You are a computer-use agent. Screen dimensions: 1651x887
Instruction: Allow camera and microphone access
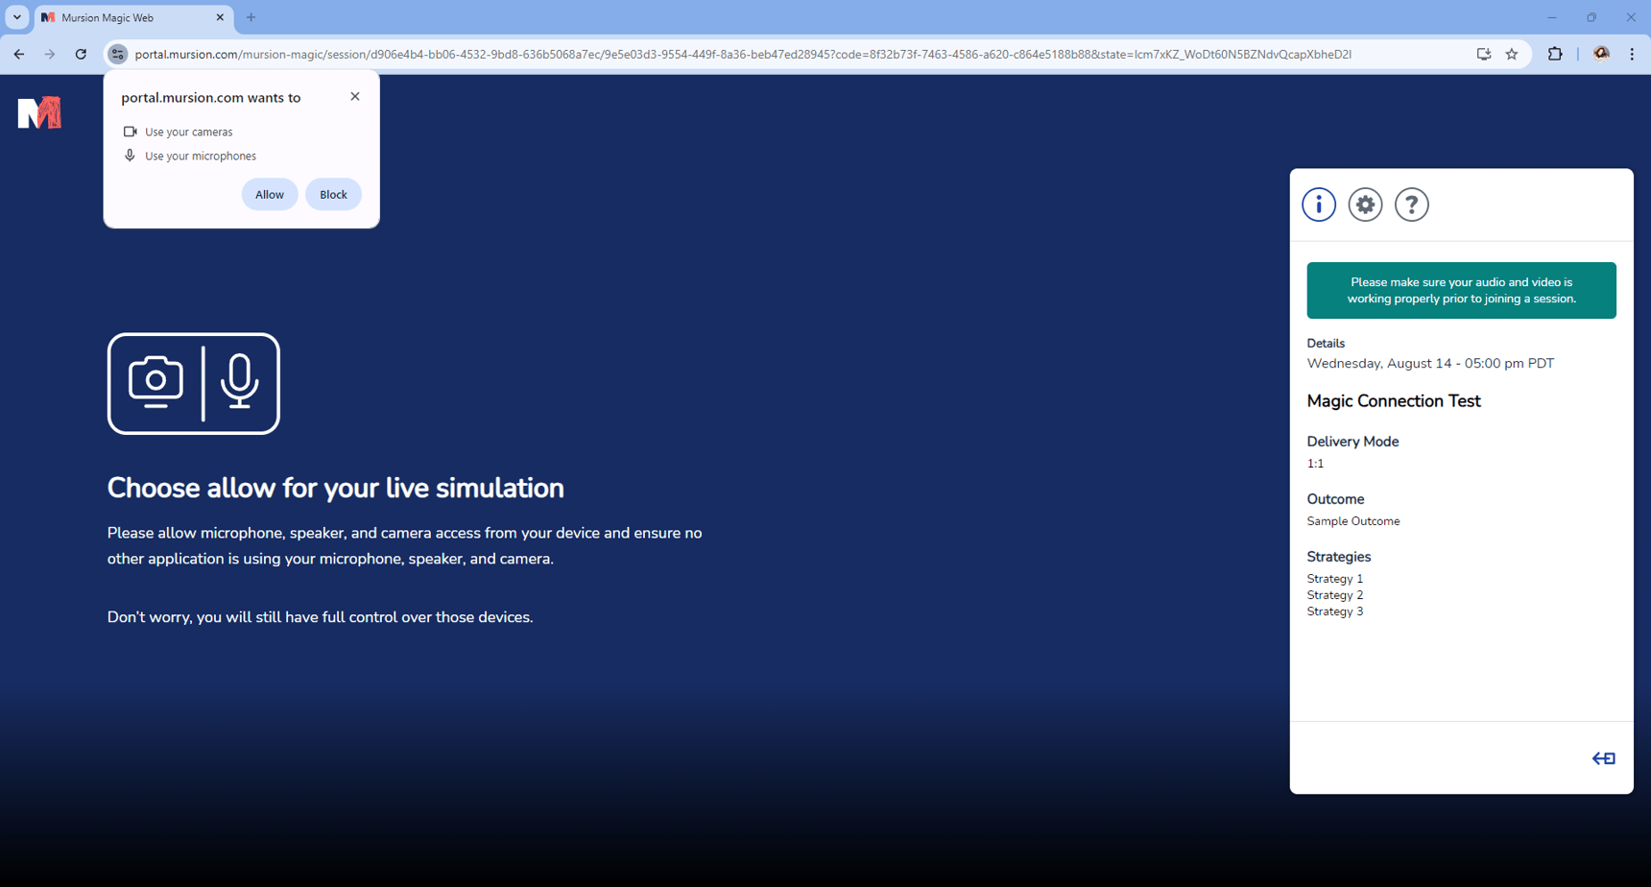tap(269, 195)
